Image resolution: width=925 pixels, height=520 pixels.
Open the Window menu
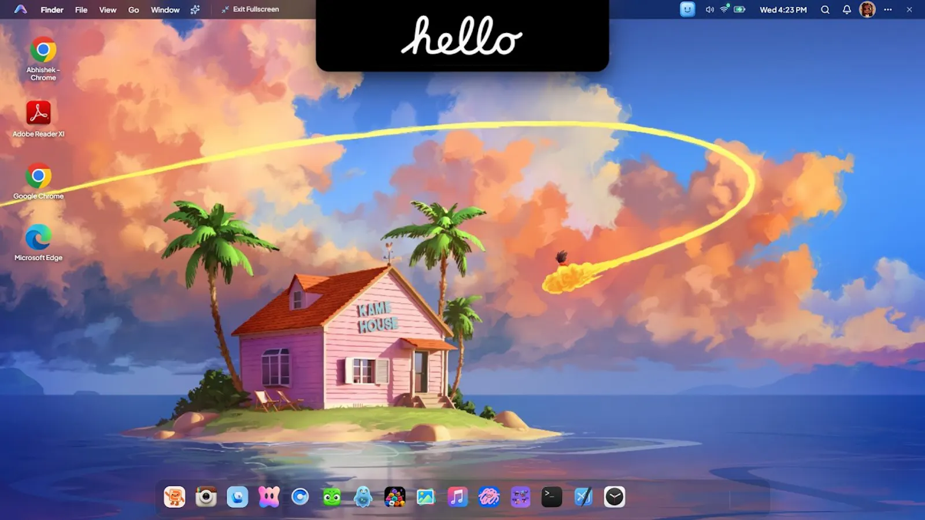click(165, 10)
